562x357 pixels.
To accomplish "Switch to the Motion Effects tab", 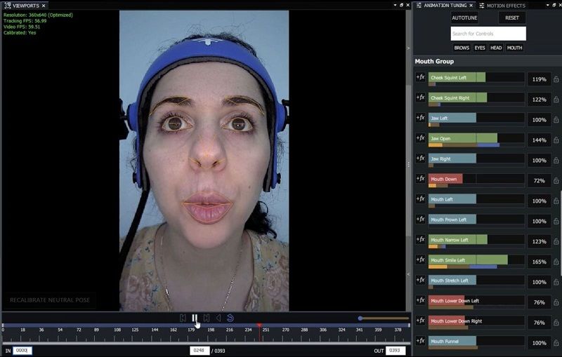I will point(502,6).
